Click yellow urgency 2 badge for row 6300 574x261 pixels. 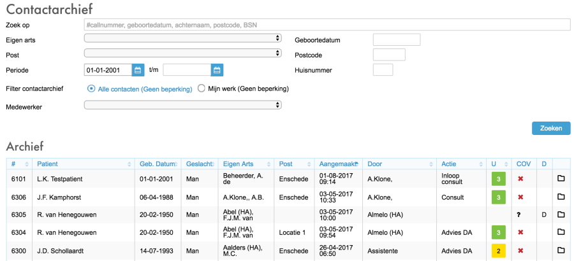(x=498, y=251)
